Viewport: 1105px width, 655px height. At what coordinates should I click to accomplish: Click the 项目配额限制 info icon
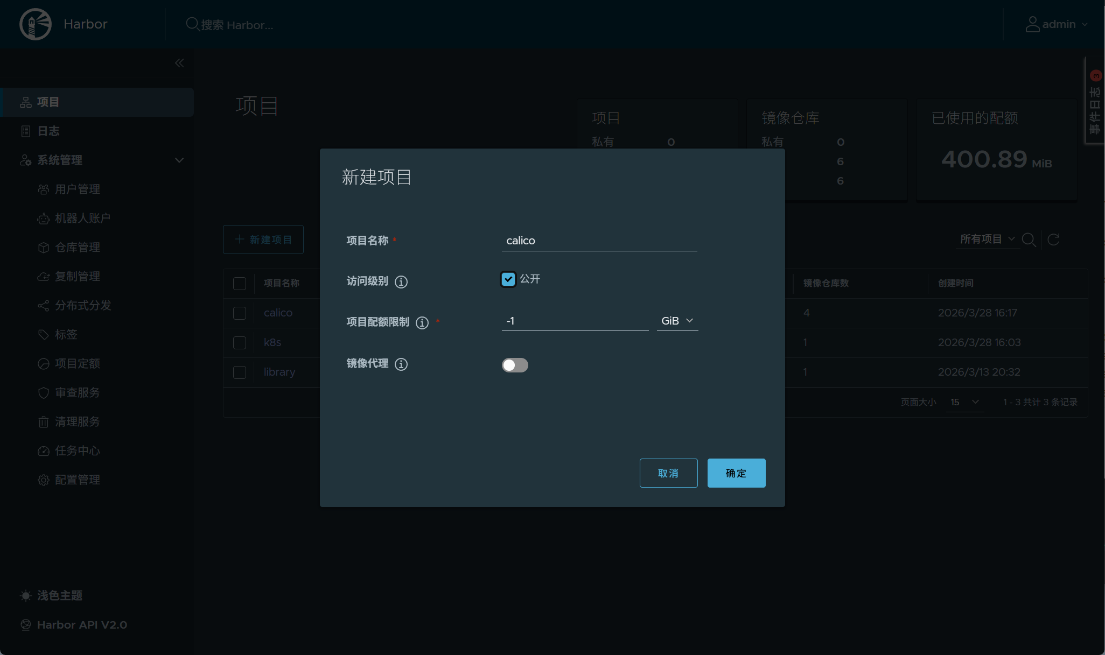pos(422,322)
